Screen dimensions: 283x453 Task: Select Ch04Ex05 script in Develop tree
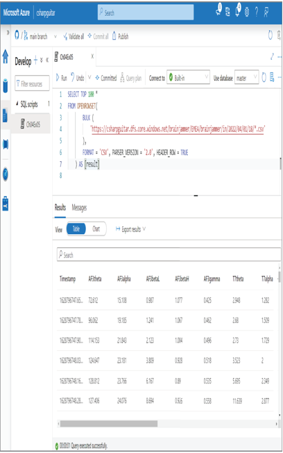pos(31,124)
